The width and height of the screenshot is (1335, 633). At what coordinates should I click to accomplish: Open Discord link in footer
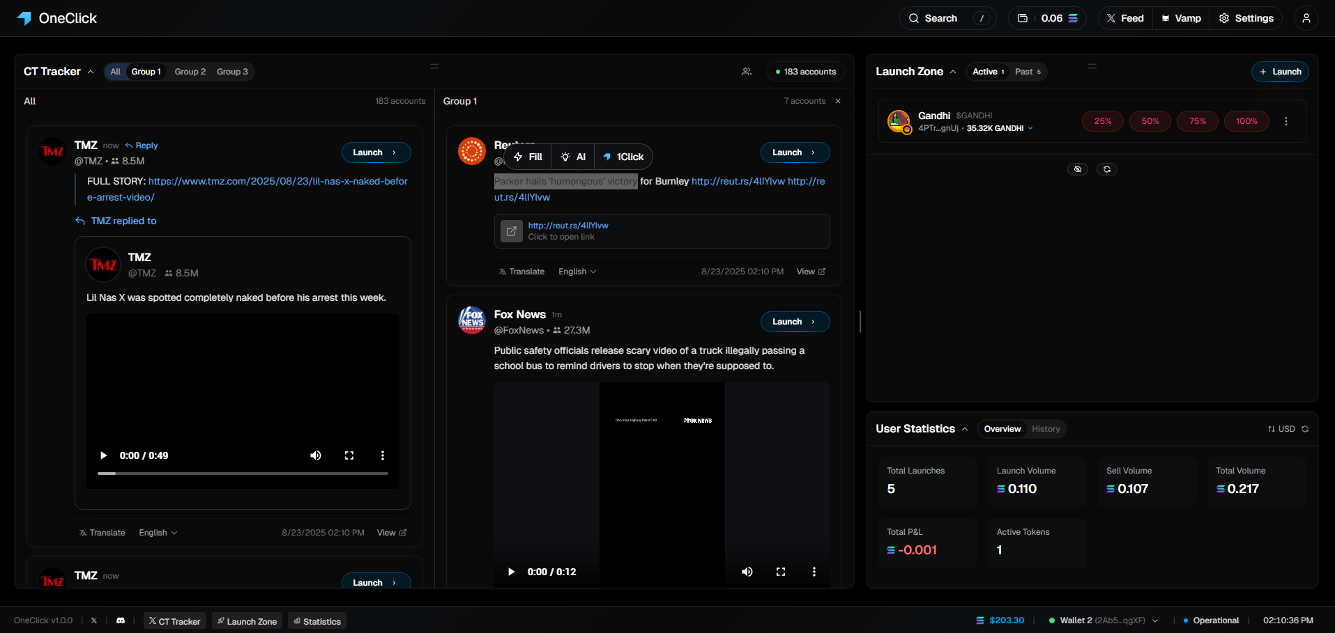pos(121,620)
